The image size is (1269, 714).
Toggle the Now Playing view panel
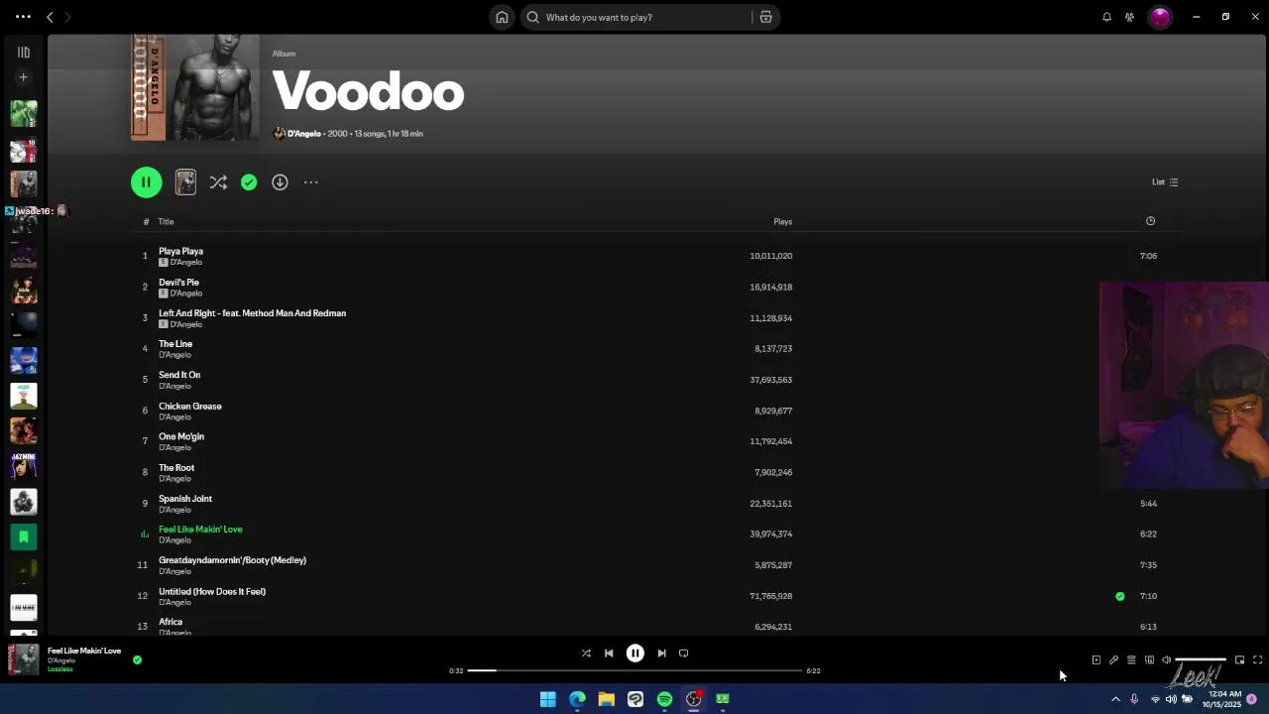tap(1096, 660)
